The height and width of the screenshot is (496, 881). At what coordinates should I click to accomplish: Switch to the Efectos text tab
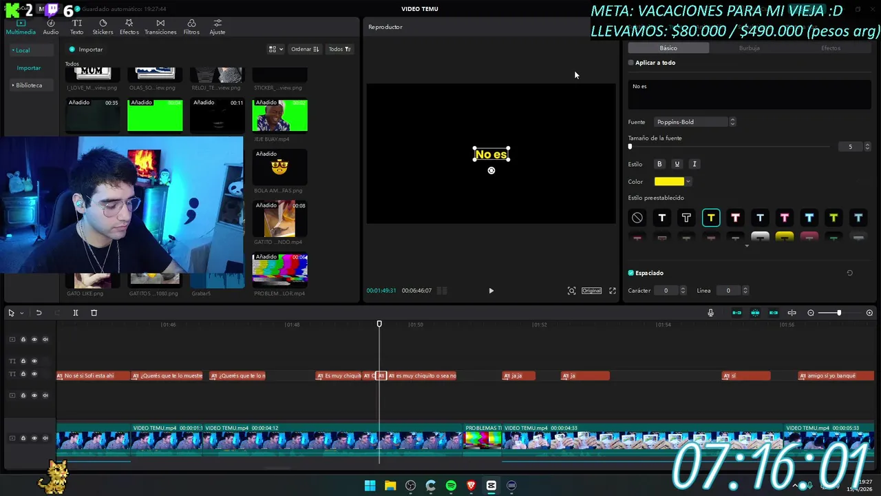pos(830,48)
